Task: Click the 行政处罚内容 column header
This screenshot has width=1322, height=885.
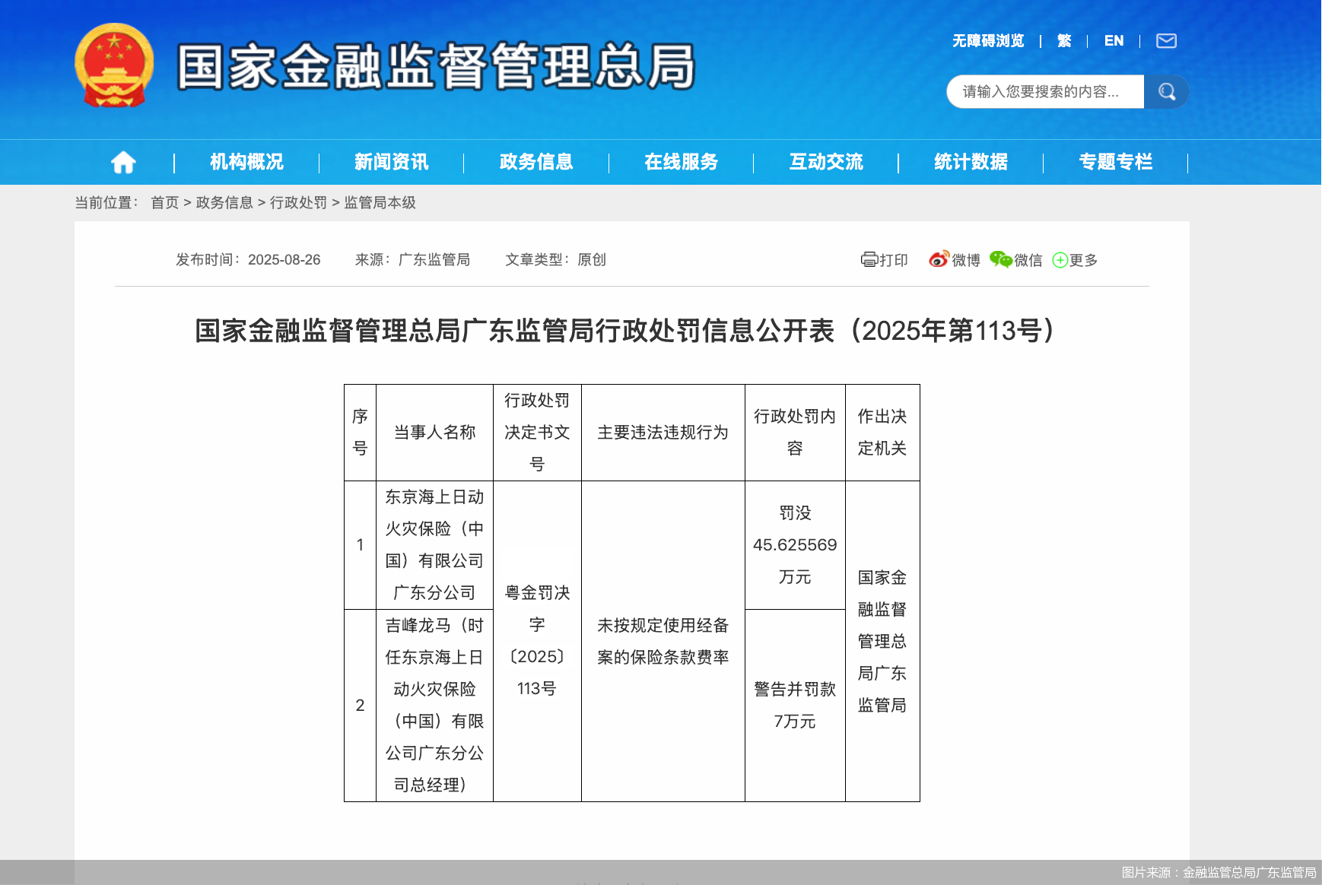Action: 795,433
